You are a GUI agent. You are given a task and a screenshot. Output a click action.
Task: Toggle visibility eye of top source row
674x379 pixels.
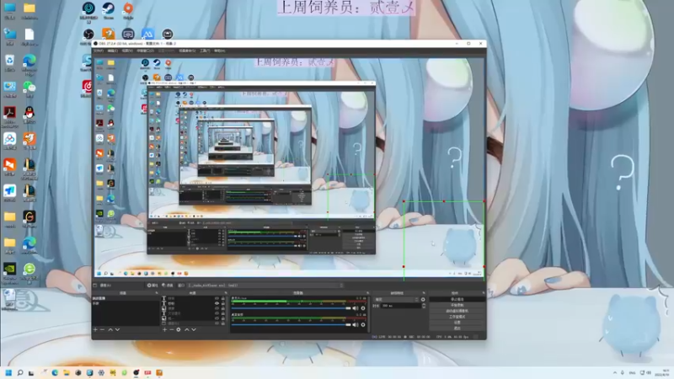pyautogui.click(x=217, y=298)
